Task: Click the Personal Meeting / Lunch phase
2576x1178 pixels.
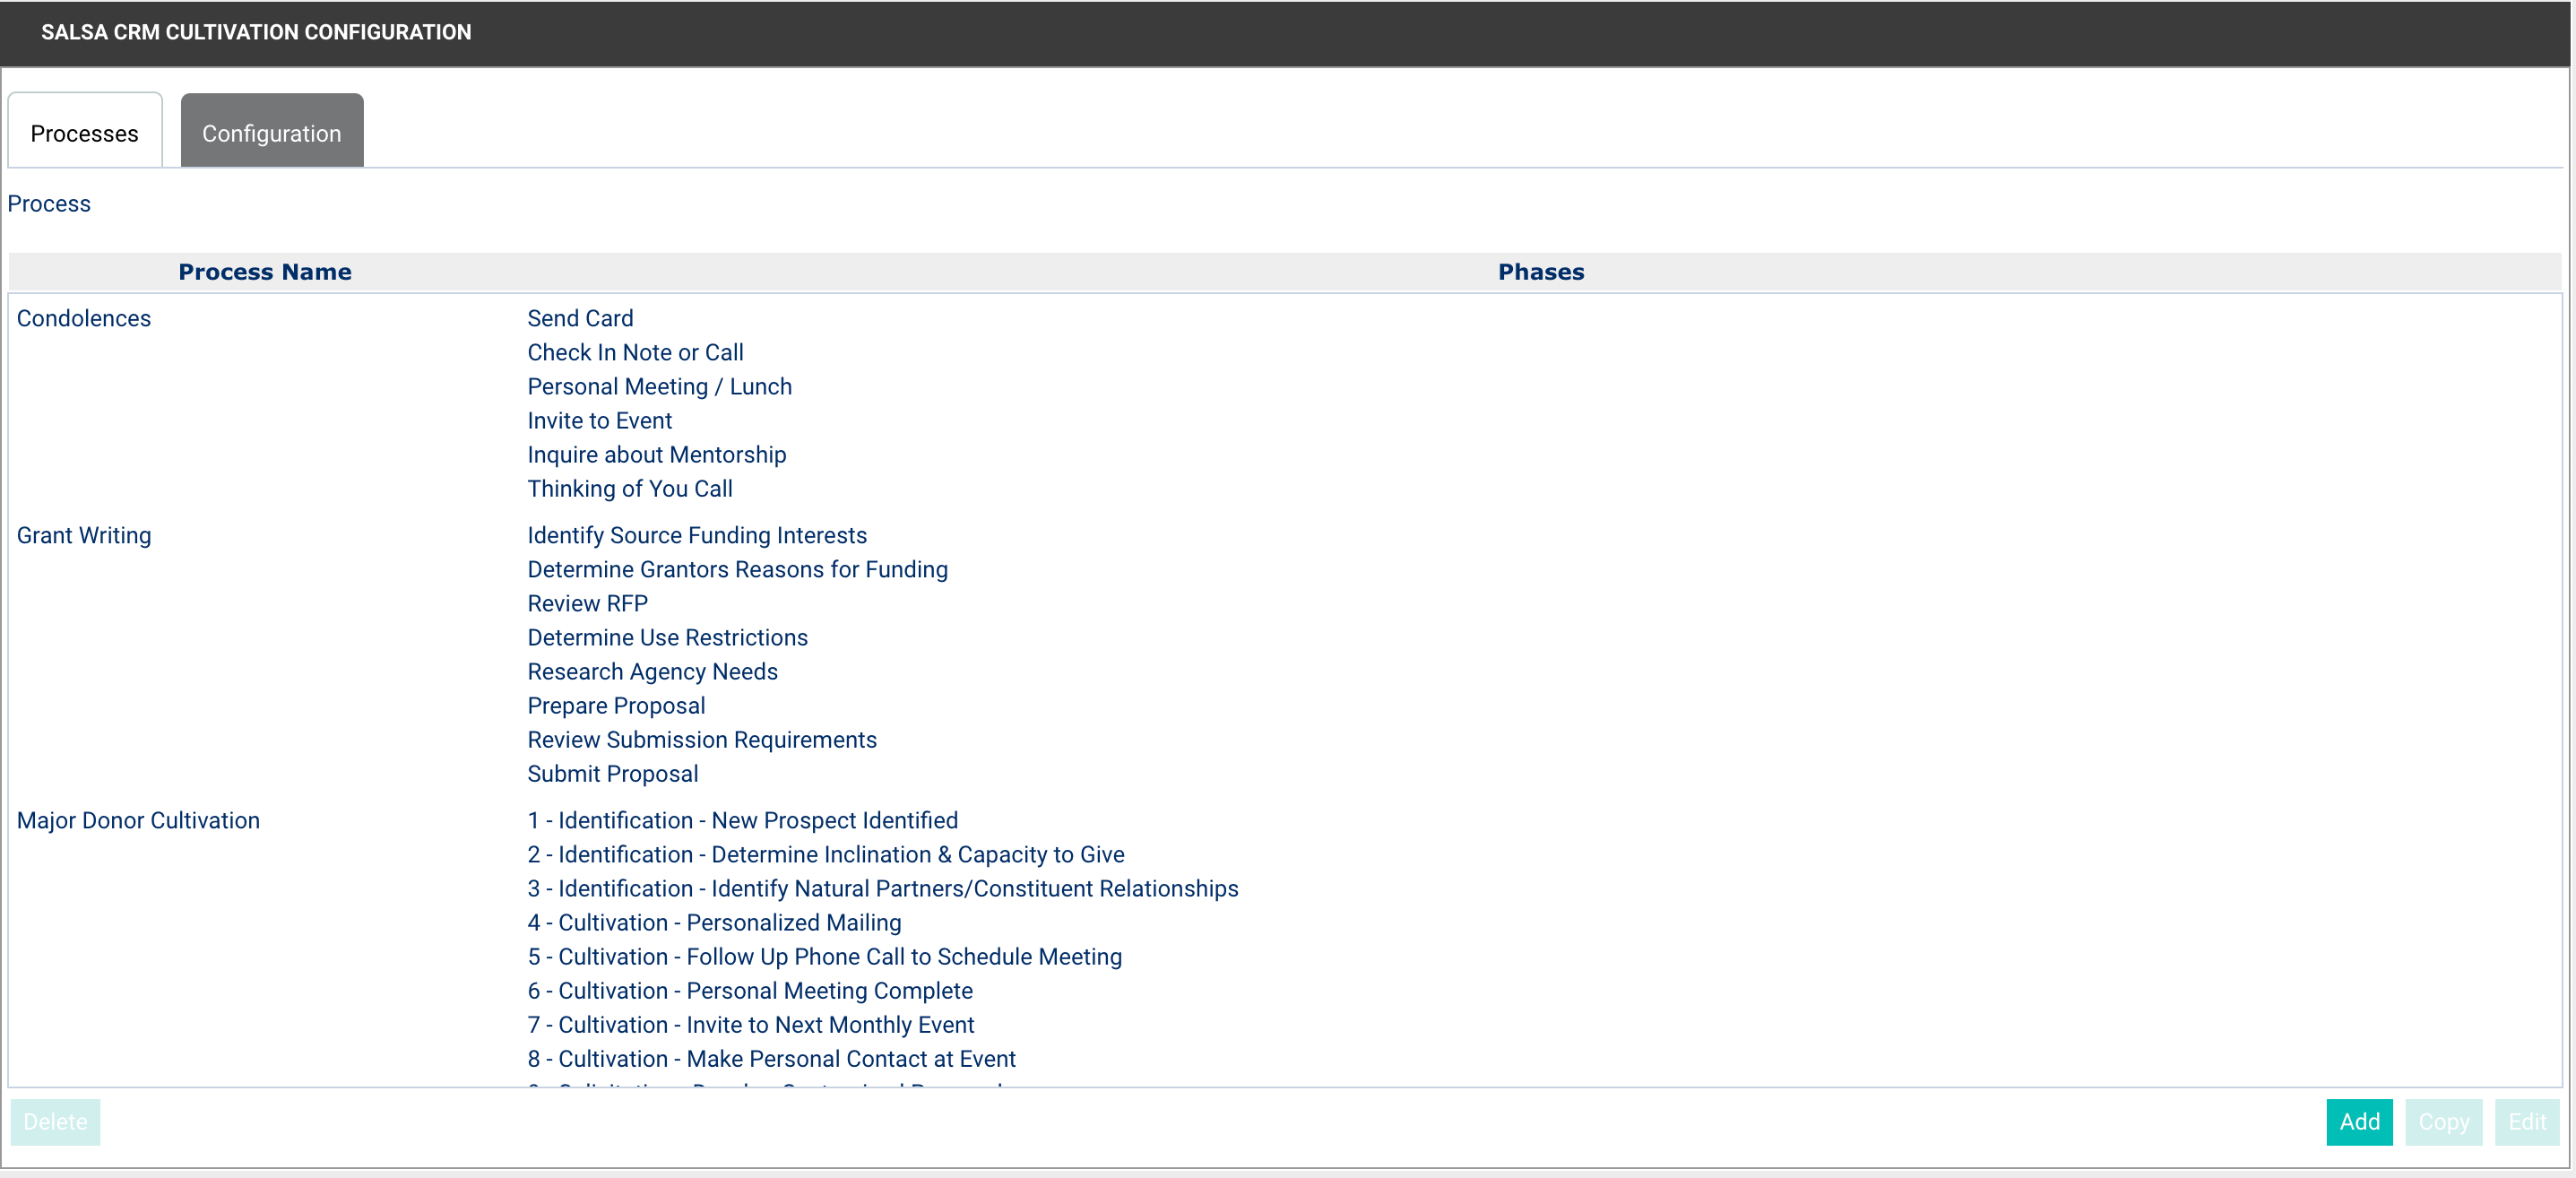Action: pyautogui.click(x=659, y=386)
